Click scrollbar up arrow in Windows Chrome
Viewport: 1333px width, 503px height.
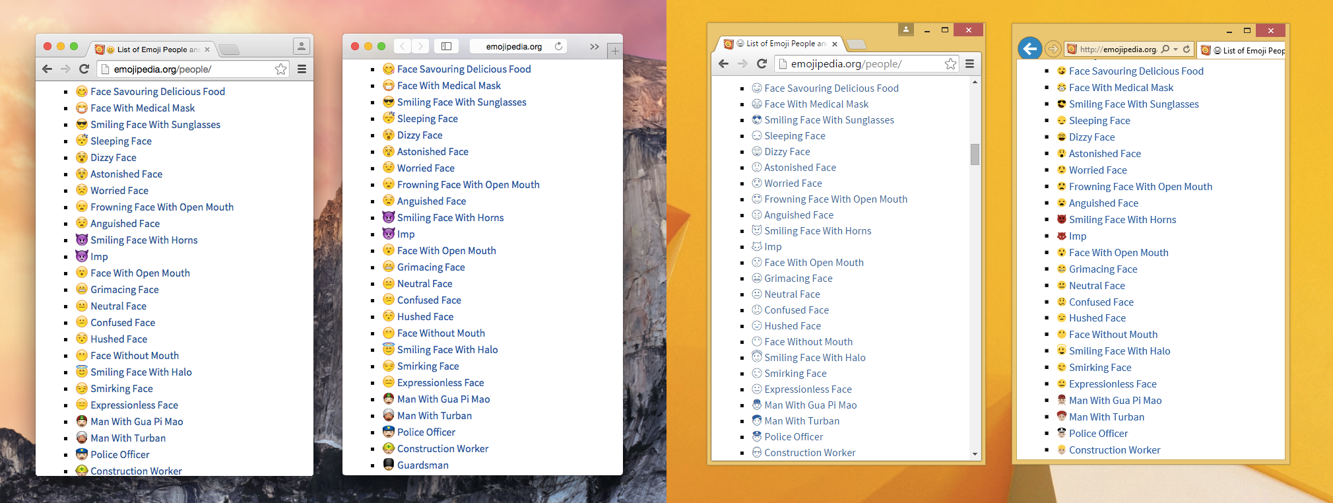975,82
